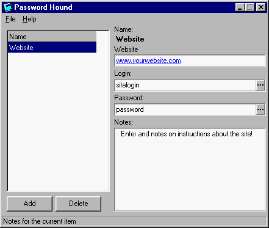This screenshot has width=269, height=228.
Task: Select the Website entry in the list
Action: pos(52,48)
